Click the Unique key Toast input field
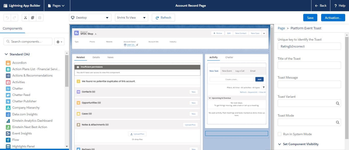Screen dimensions: 349x150 point(309,46)
